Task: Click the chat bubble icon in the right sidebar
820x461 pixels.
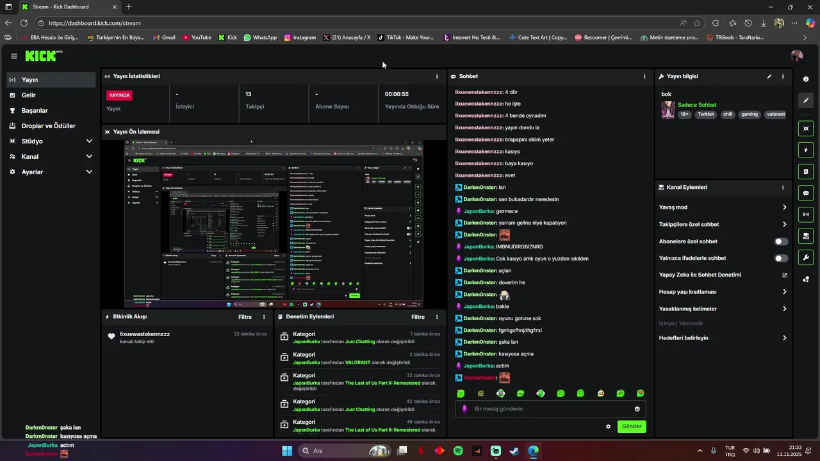Action: pyautogui.click(x=806, y=193)
